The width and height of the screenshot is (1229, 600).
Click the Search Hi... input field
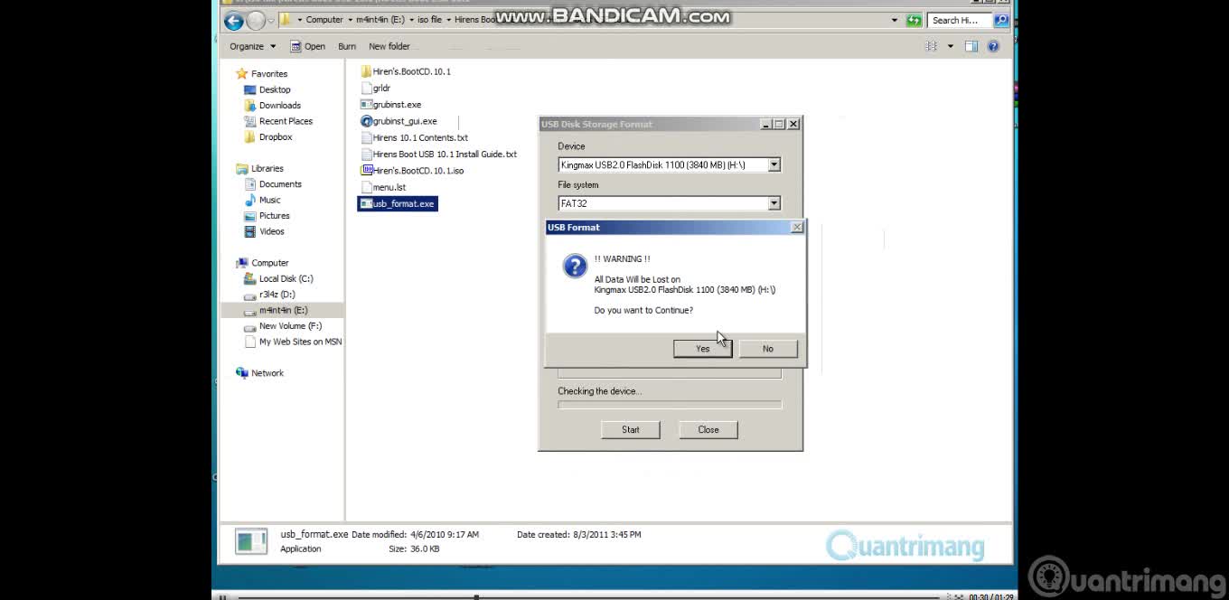tap(960, 20)
